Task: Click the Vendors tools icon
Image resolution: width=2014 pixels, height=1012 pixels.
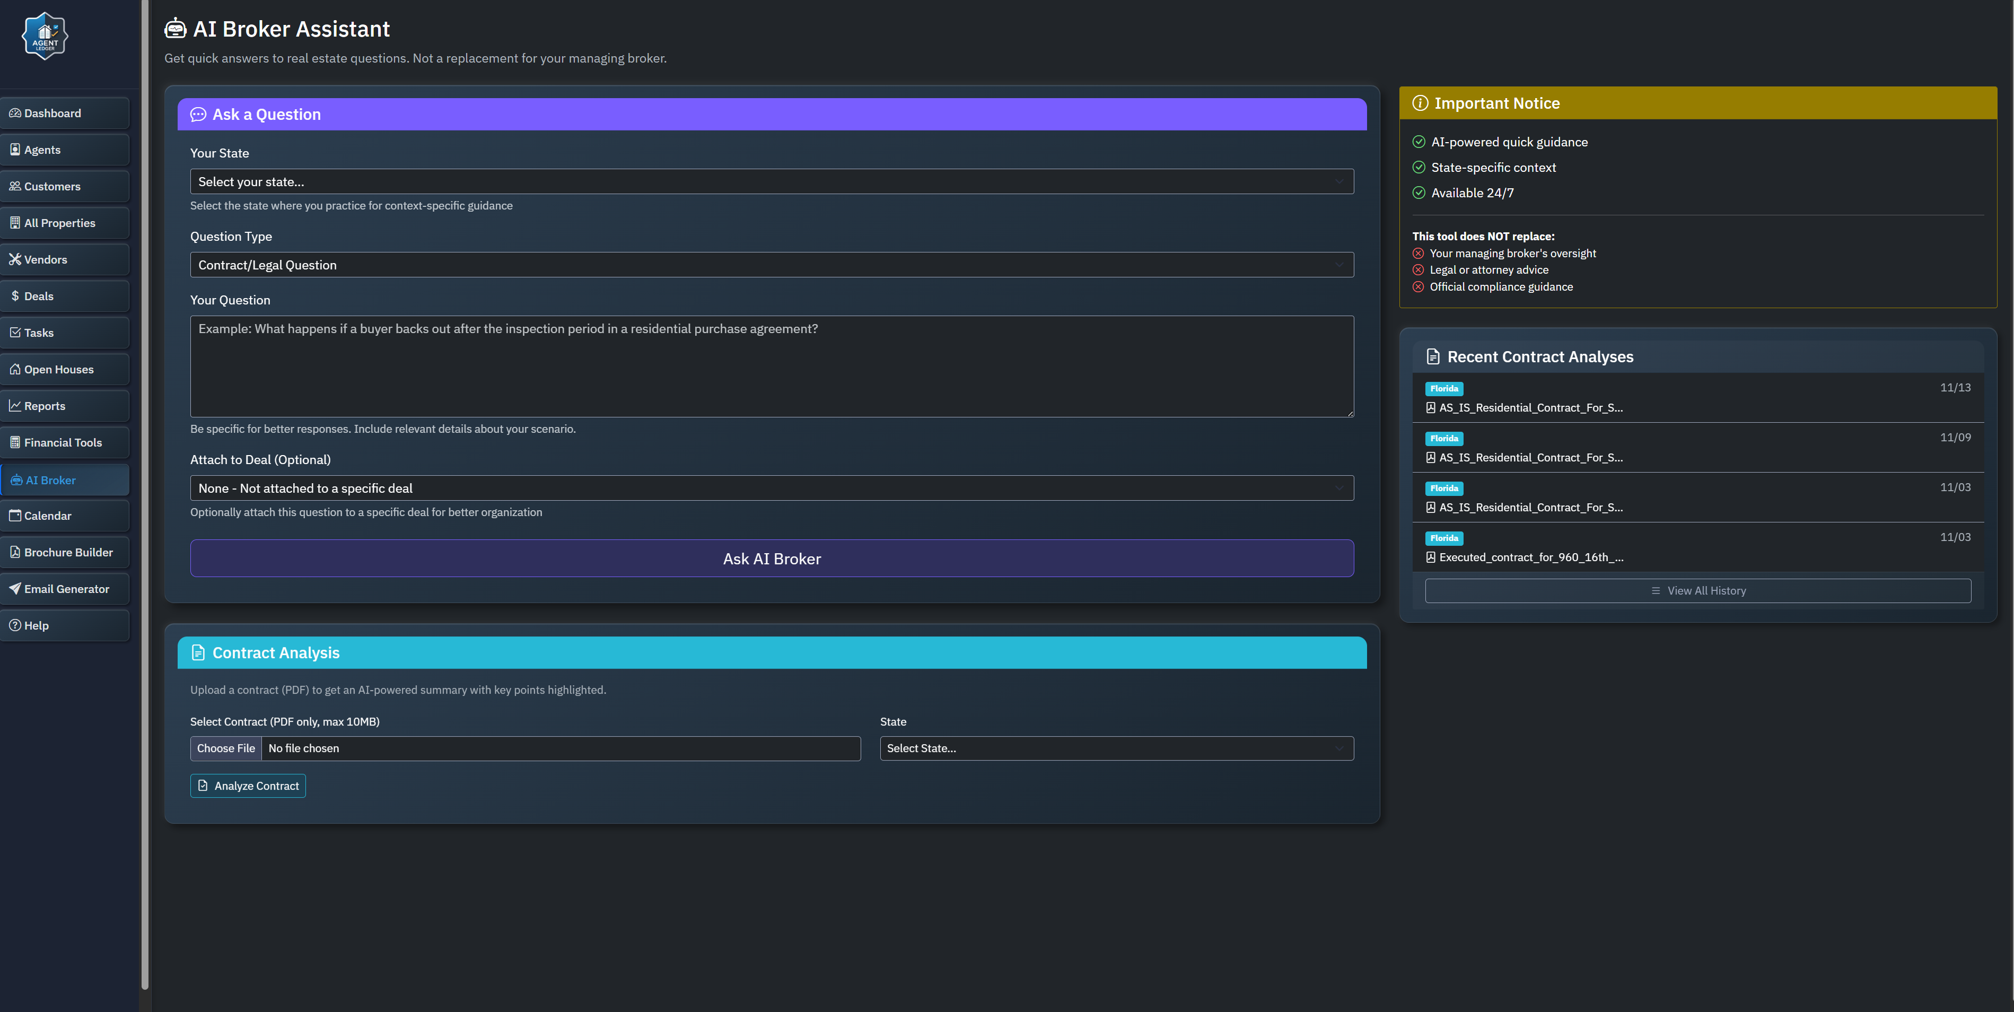Action: [x=15, y=260]
